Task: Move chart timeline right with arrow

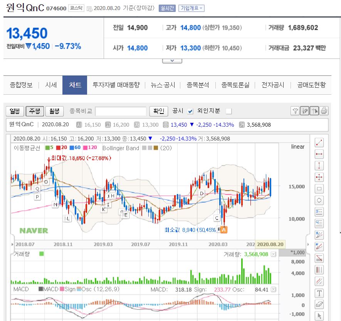Action: [308, 244]
